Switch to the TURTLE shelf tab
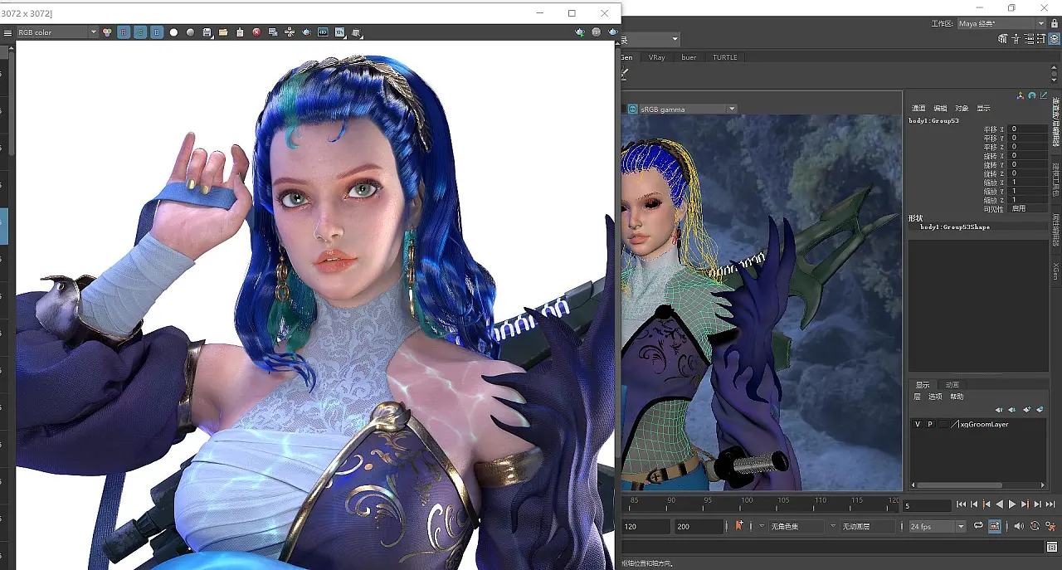The width and height of the screenshot is (1062, 570). click(724, 57)
